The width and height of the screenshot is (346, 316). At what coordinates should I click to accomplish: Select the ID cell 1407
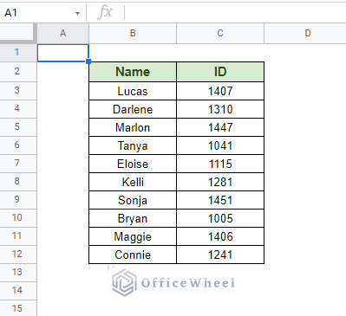[x=220, y=91]
